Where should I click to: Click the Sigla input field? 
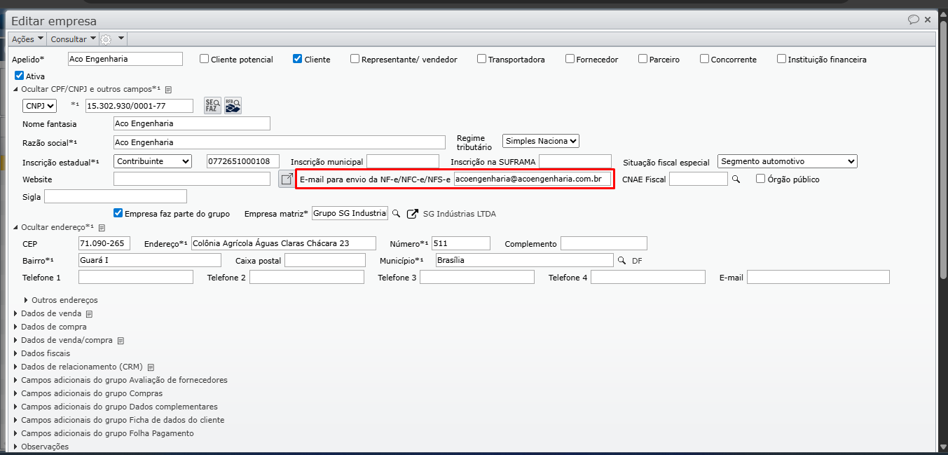pos(116,196)
